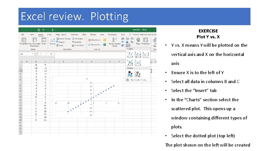The image size is (269, 151).
Task: Insert a PivotTable
Action: (x=24, y=41)
